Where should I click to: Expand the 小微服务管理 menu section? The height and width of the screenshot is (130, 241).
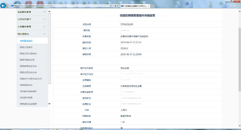[x=44, y=26]
